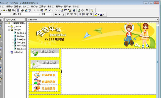The image size is (161, 102).
Task: Open the 帮助 menu
Action: [x=76, y=7]
